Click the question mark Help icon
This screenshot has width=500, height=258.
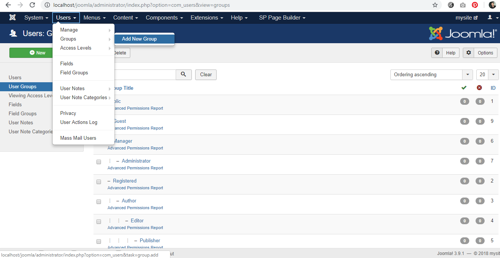(x=437, y=53)
